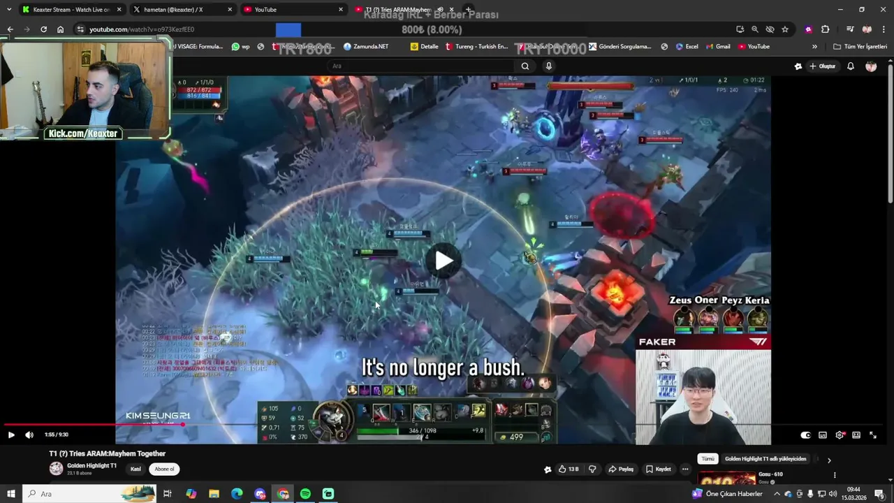
Task: Open the Windows Start menu
Action: 10,494
